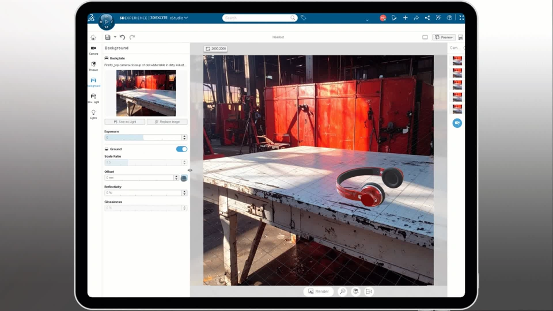Toggle the Ground switch off
The height and width of the screenshot is (311, 553).
pos(181,149)
